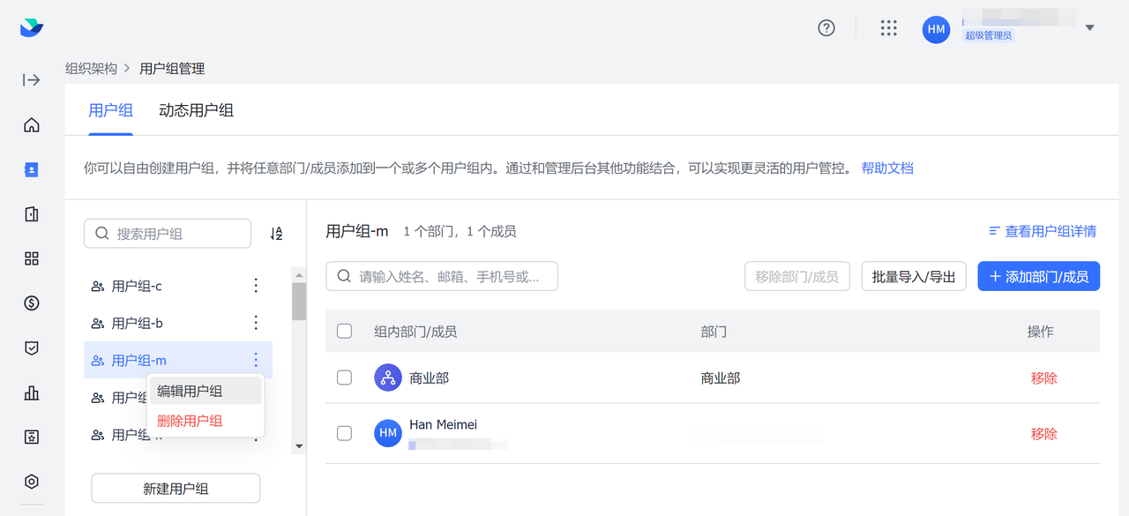This screenshot has width=1129, height=516.
Task: Open the settings hexagon icon in sidebar
Action: 32,482
